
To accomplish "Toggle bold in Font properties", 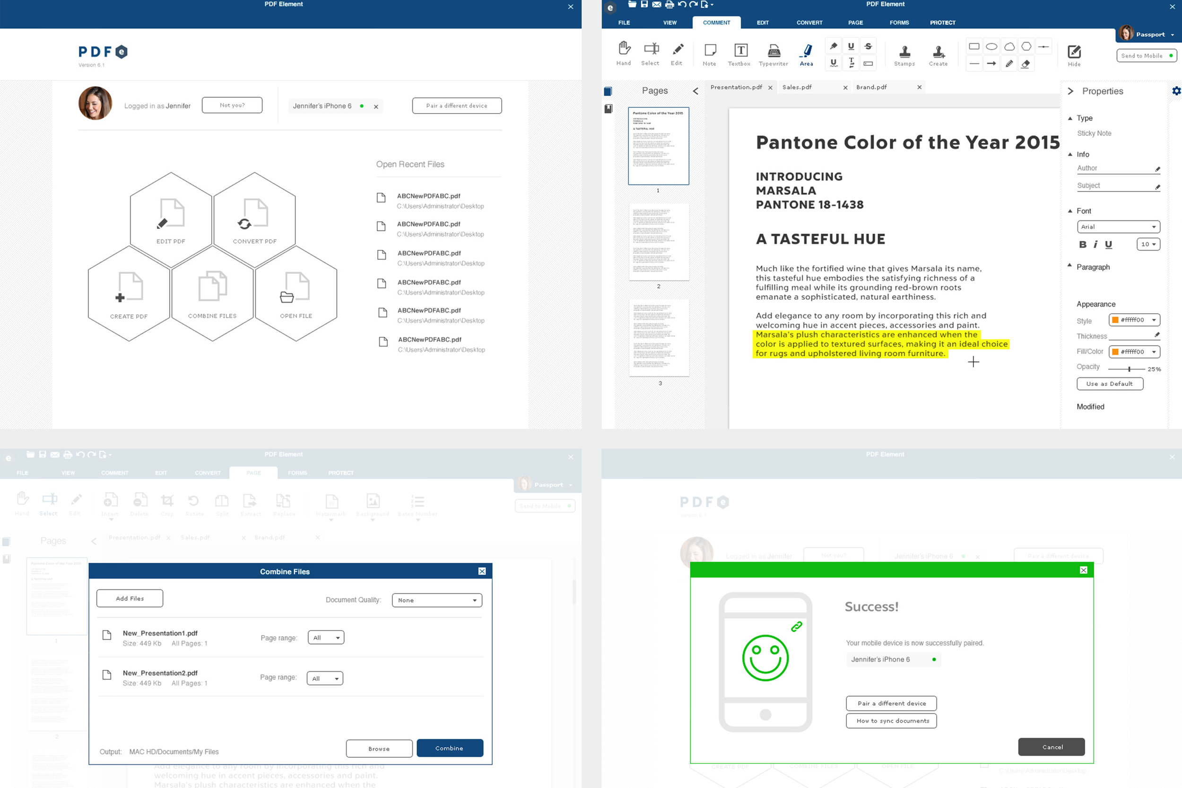I will click(x=1083, y=244).
